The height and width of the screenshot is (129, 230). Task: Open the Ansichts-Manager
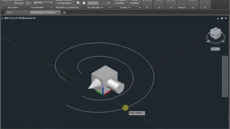[x=19, y=2]
